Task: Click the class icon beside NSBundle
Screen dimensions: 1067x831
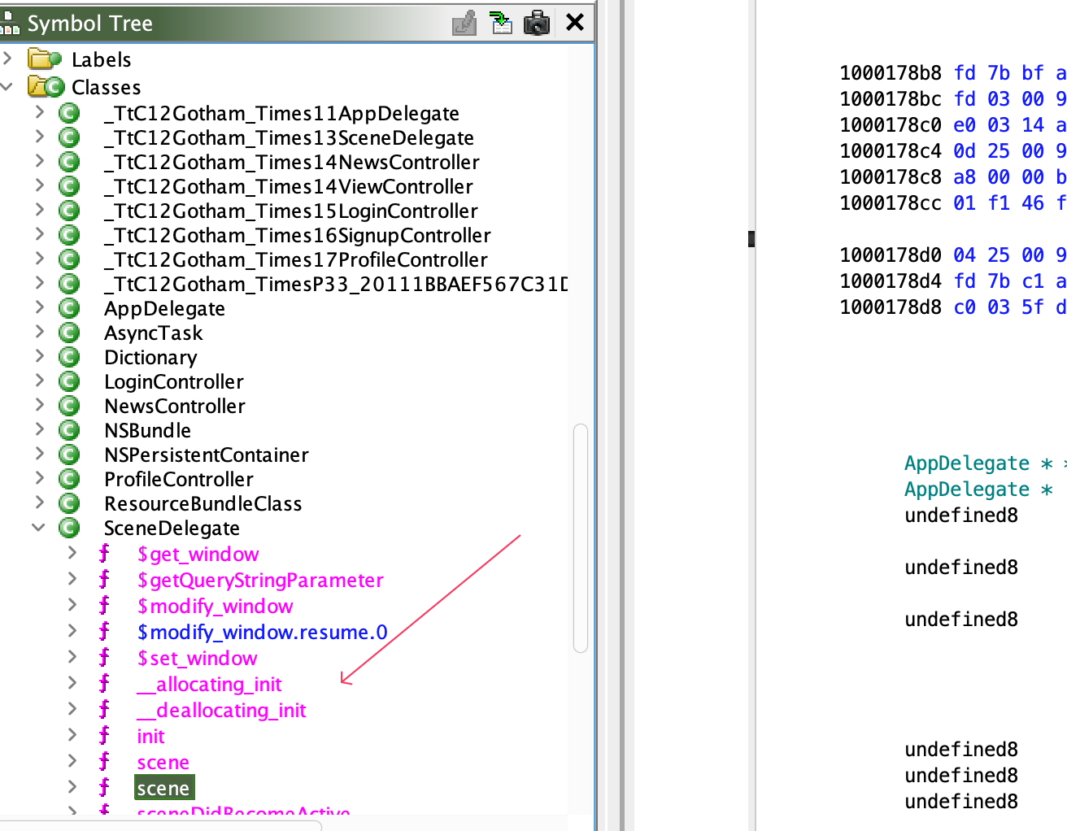Action: pyautogui.click(x=69, y=430)
